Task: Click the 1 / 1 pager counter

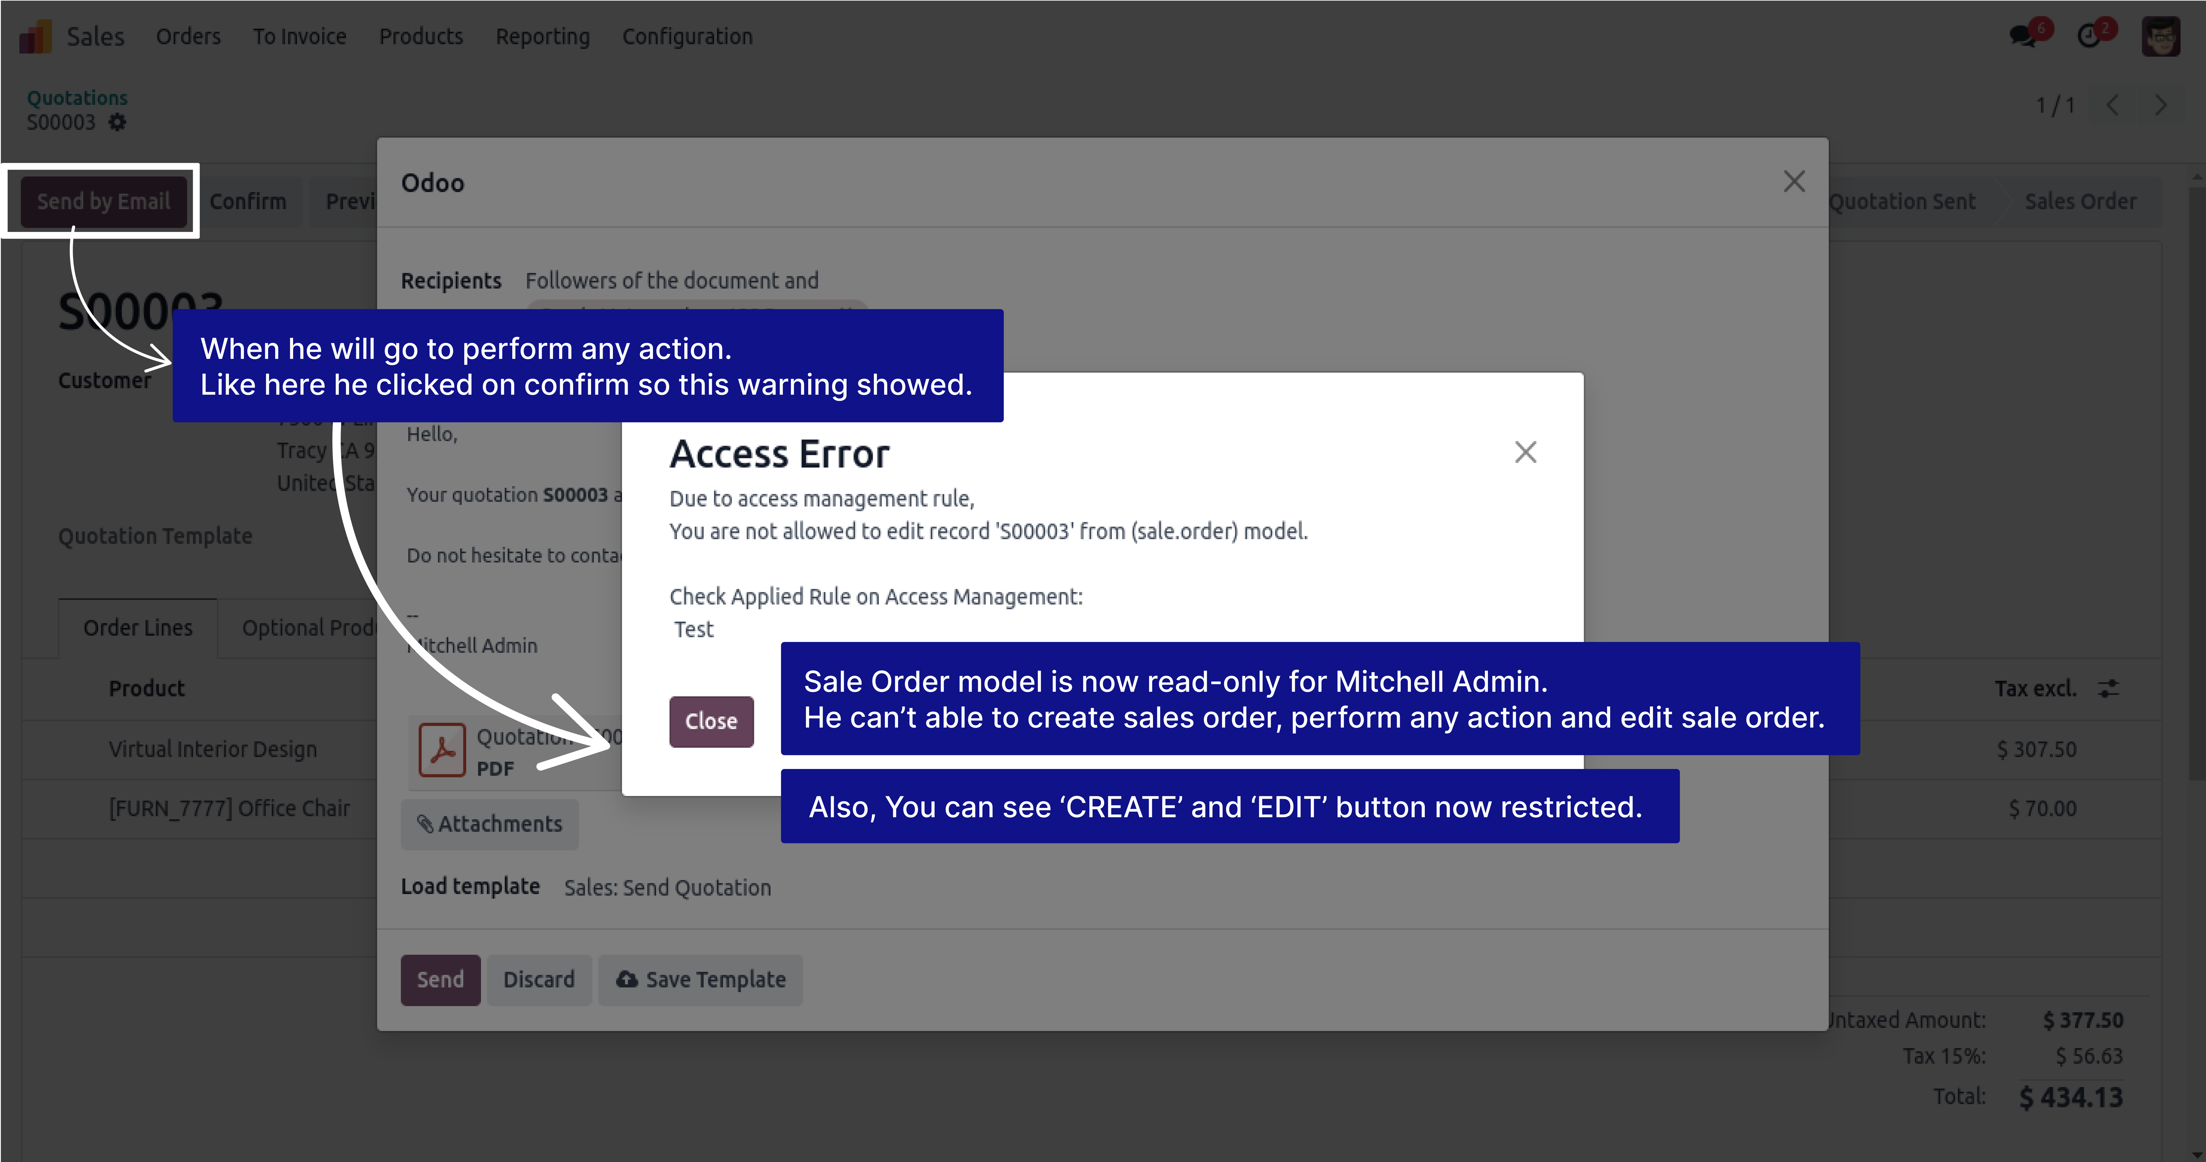Action: [2055, 105]
